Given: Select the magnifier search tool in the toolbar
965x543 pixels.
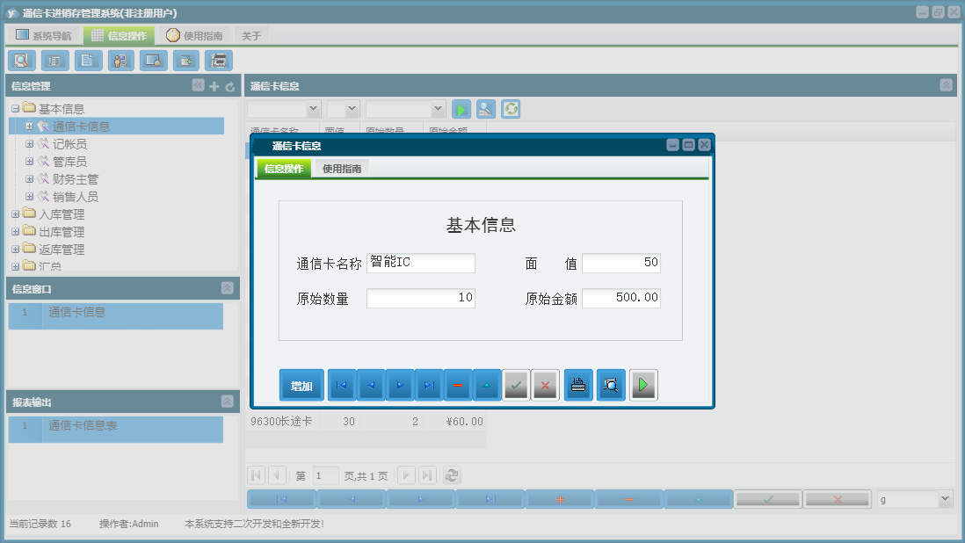Looking at the screenshot, I should [21, 61].
